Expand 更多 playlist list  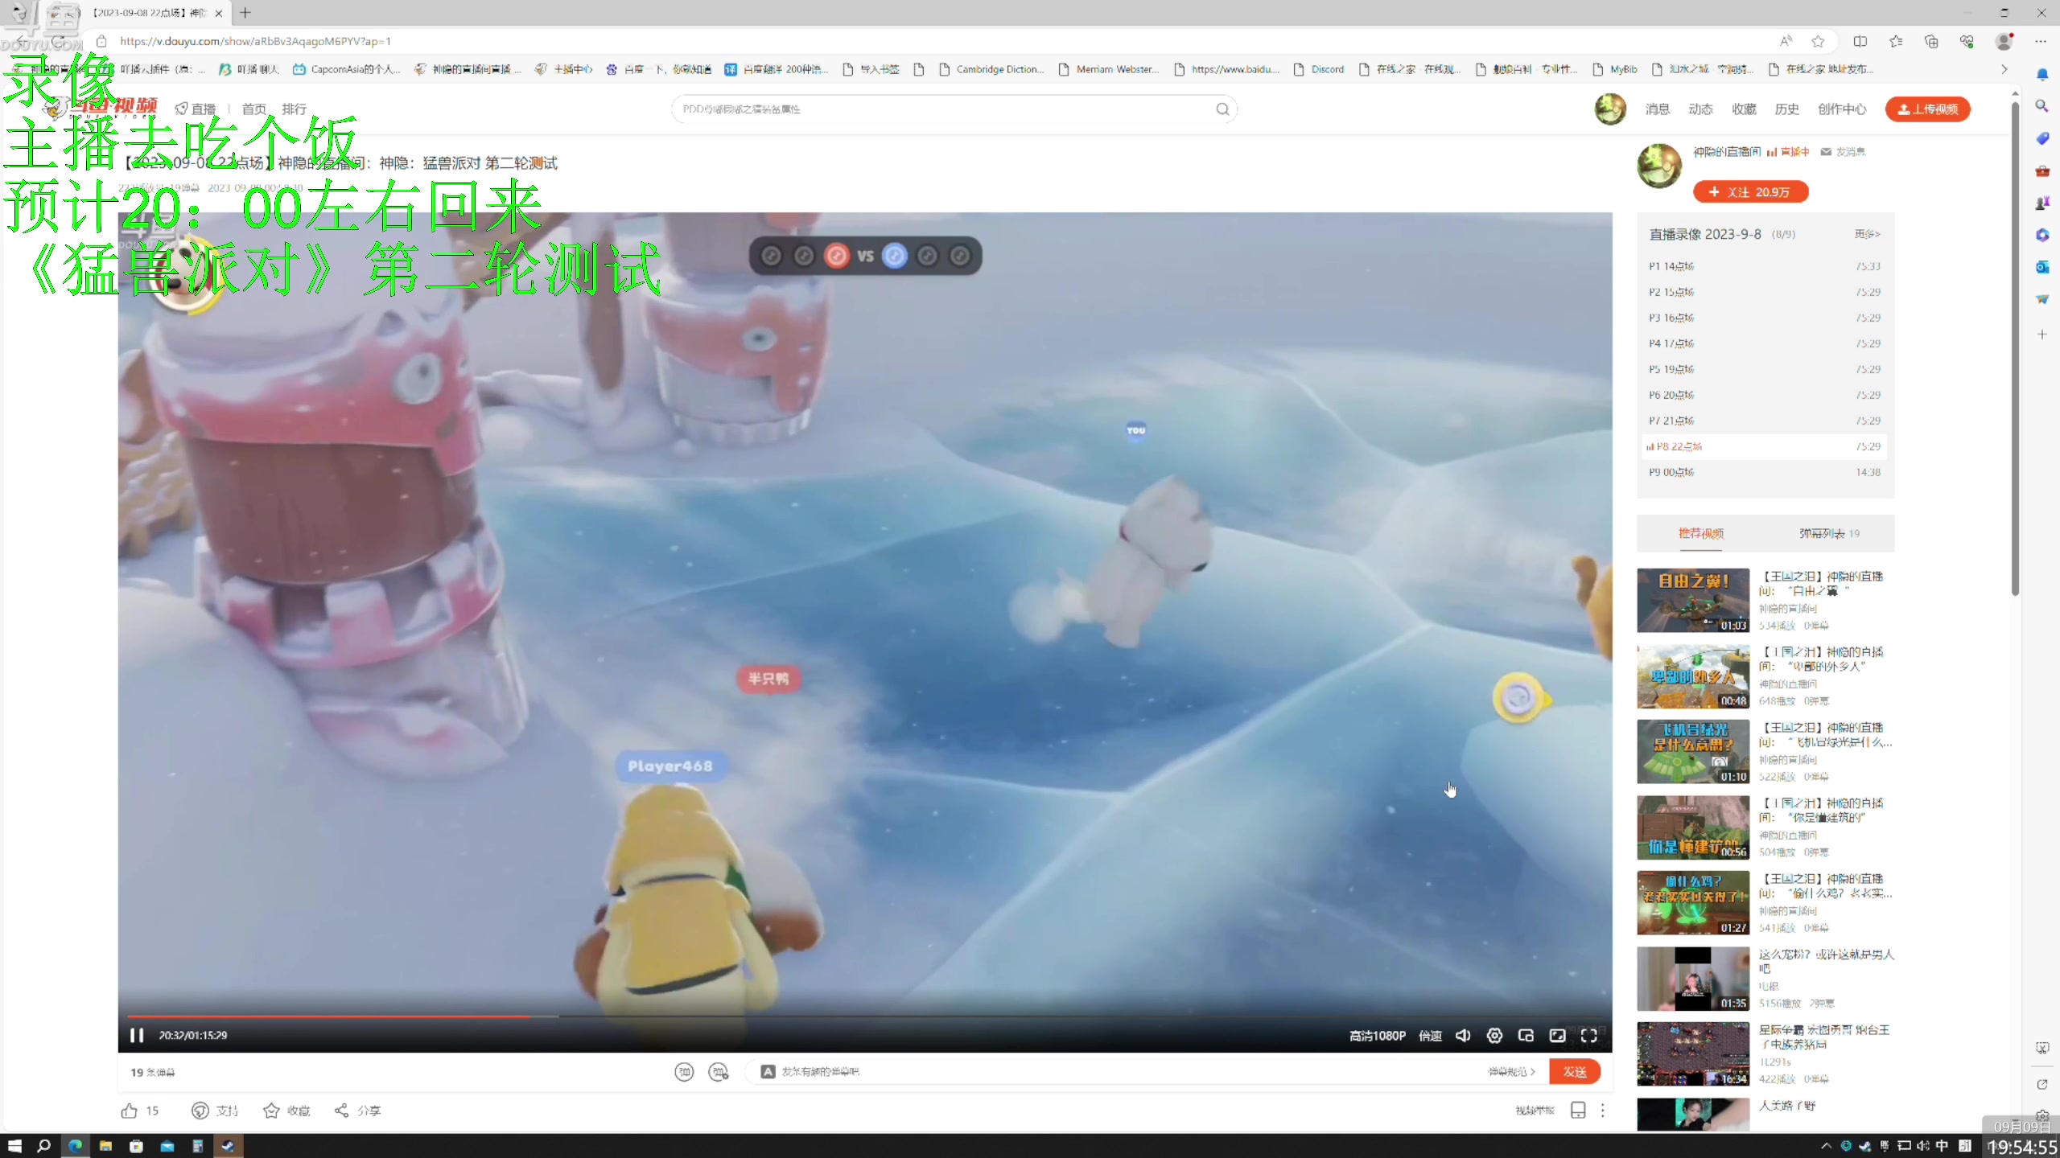pos(1867,234)
